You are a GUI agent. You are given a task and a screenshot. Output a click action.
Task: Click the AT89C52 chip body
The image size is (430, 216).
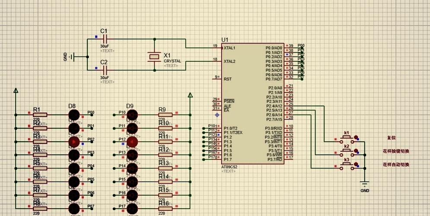[253, 104]
